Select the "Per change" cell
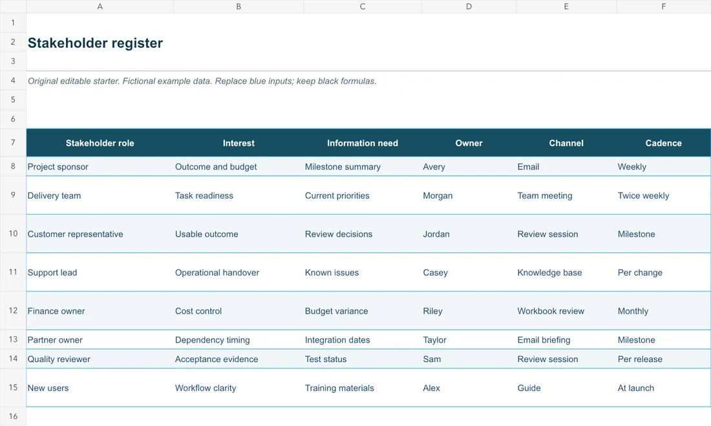The width and height of the screenshot is (711, 426). coord(663,273)
